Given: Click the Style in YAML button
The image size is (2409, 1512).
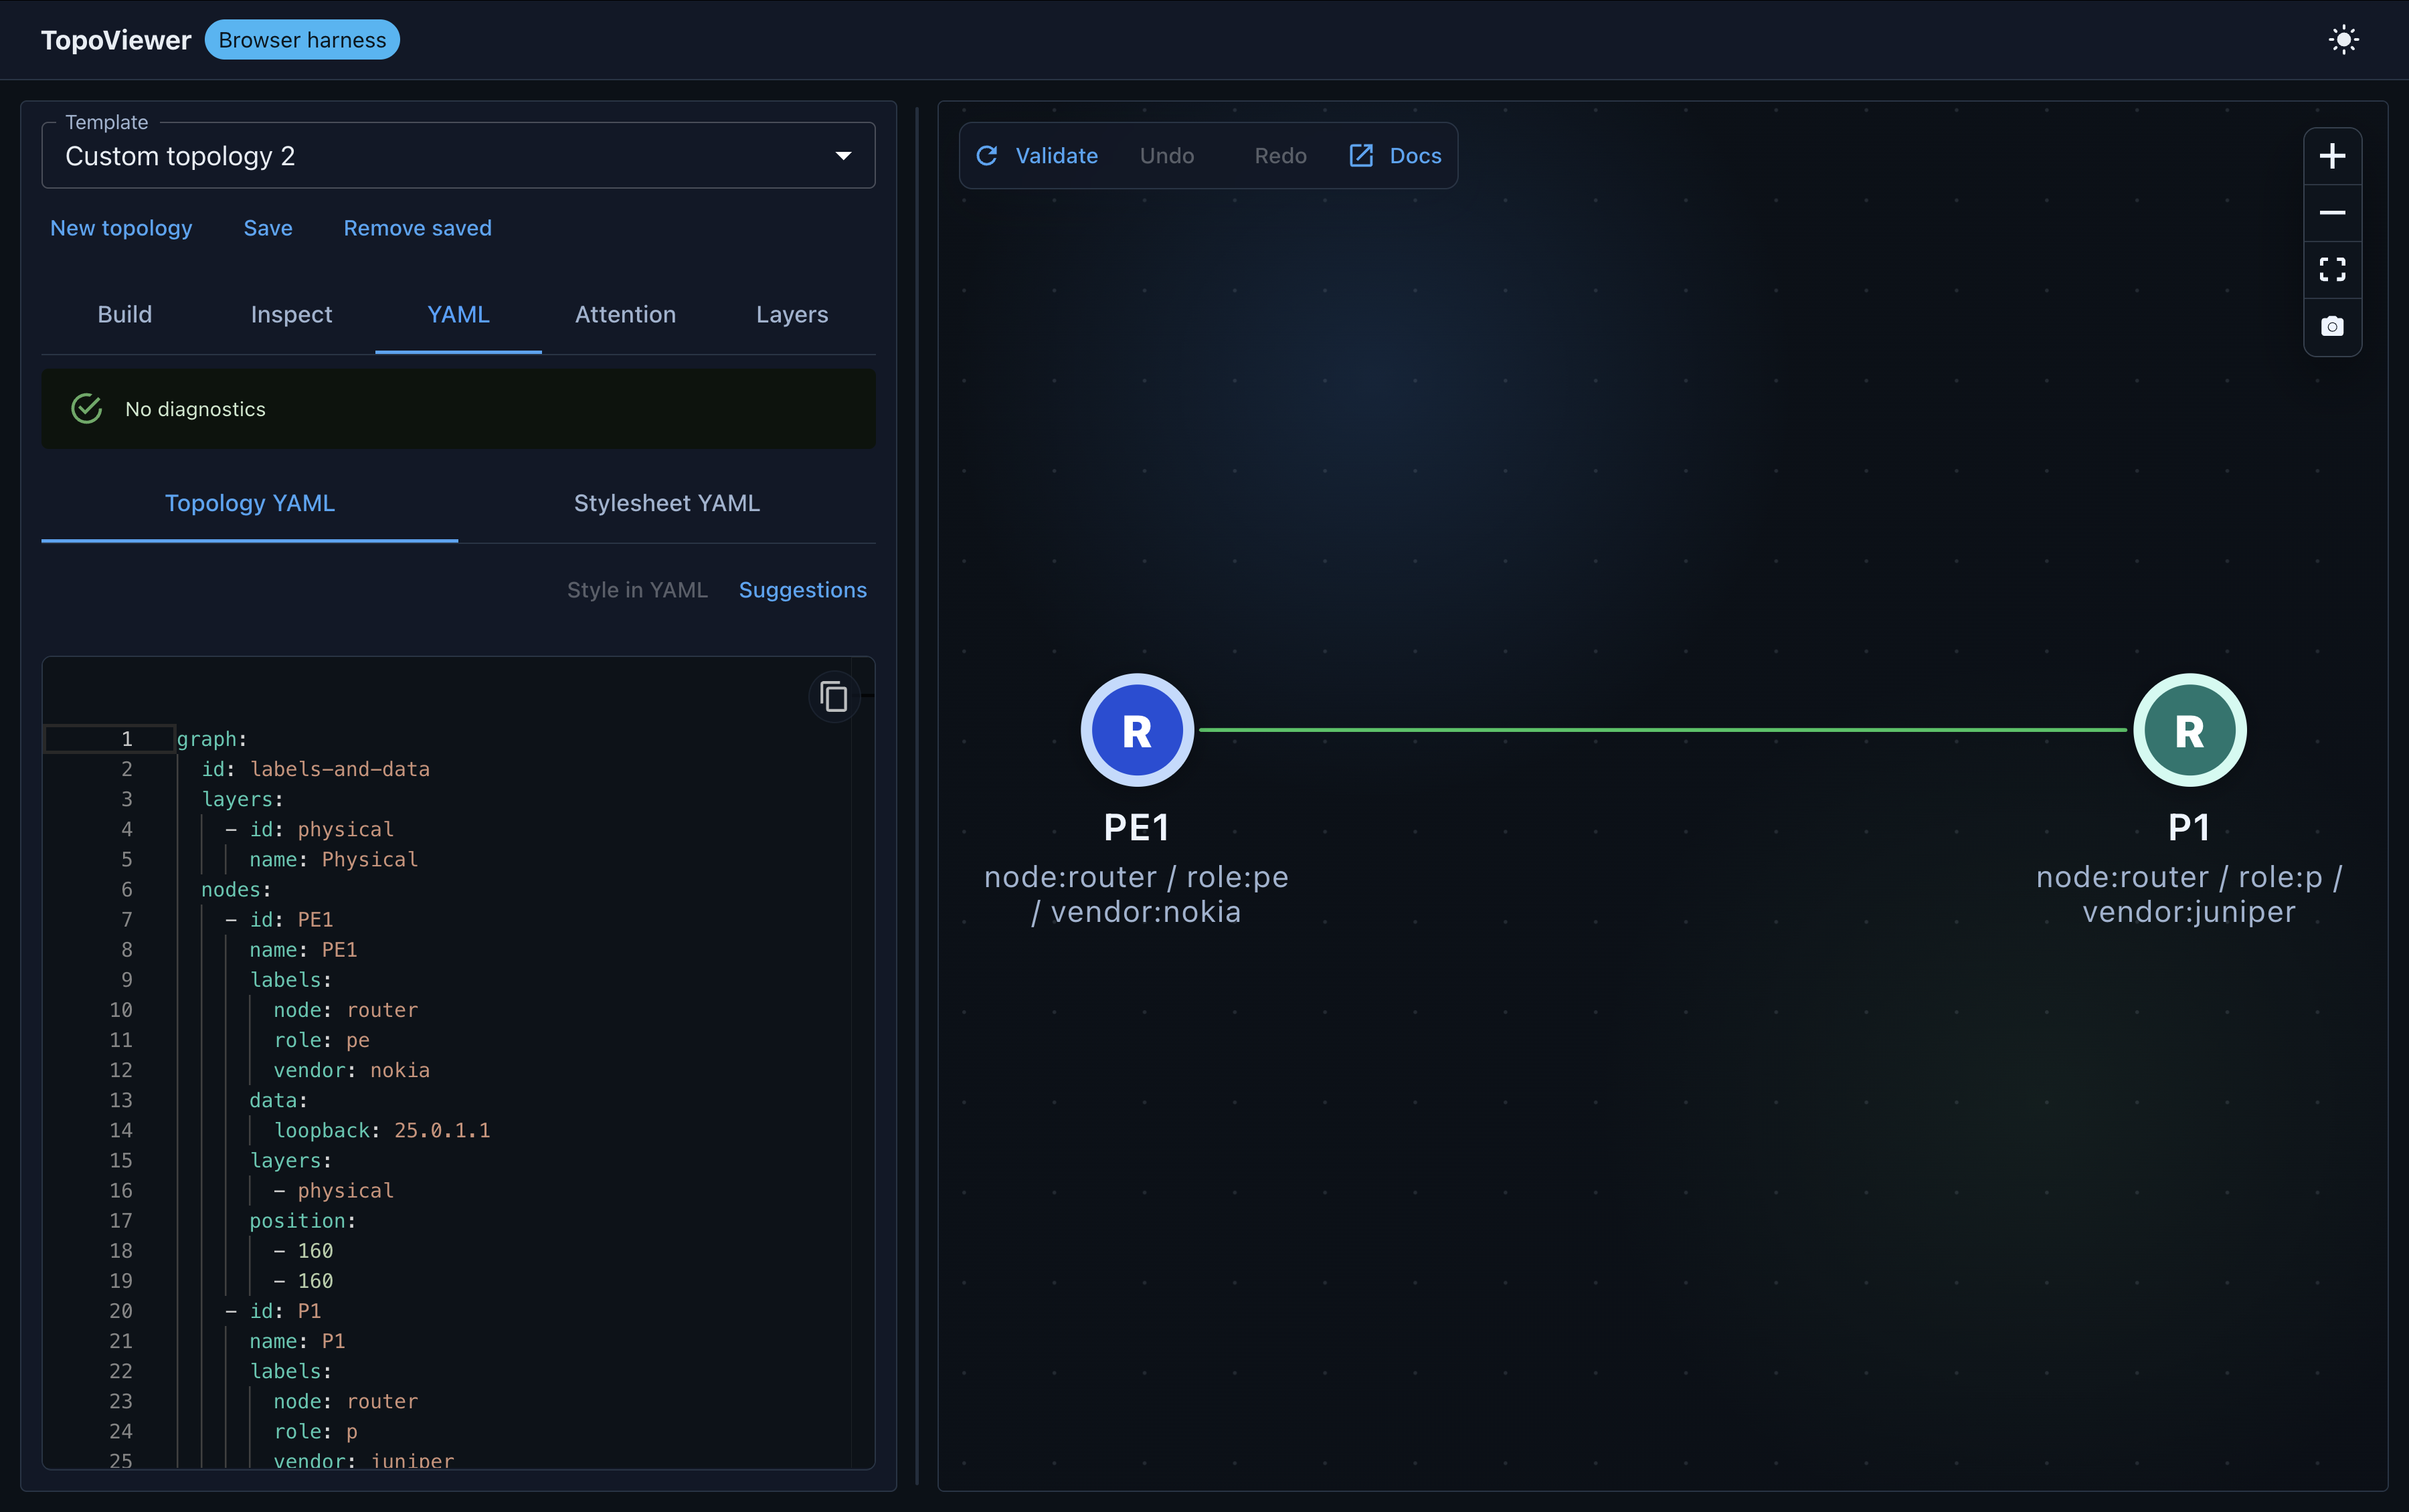Looking at the screenshot, I should (x=637, y=590).
